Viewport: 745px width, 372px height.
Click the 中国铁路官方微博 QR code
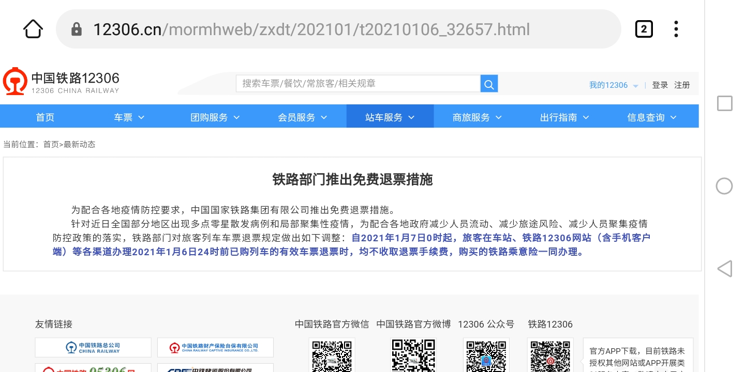coord(413,355)
